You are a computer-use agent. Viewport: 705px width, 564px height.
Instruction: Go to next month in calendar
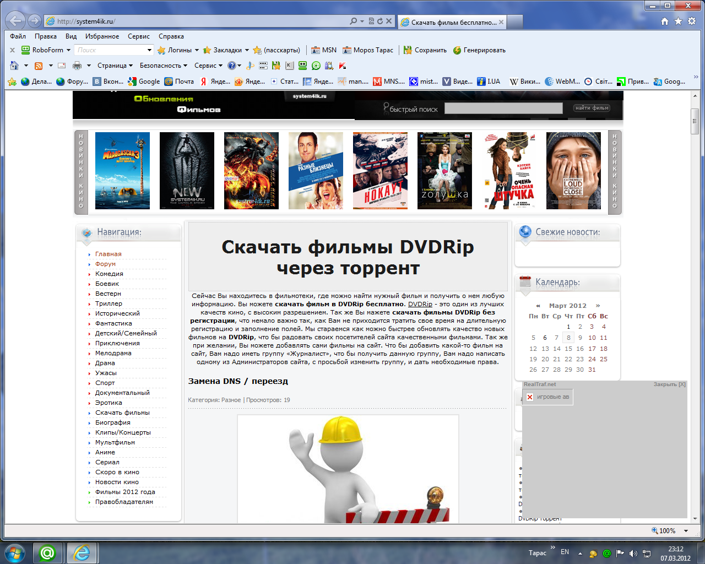click(598, 306)
